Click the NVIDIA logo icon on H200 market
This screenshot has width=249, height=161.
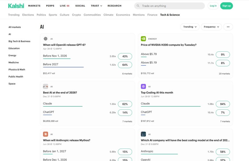tap(143, 39)
